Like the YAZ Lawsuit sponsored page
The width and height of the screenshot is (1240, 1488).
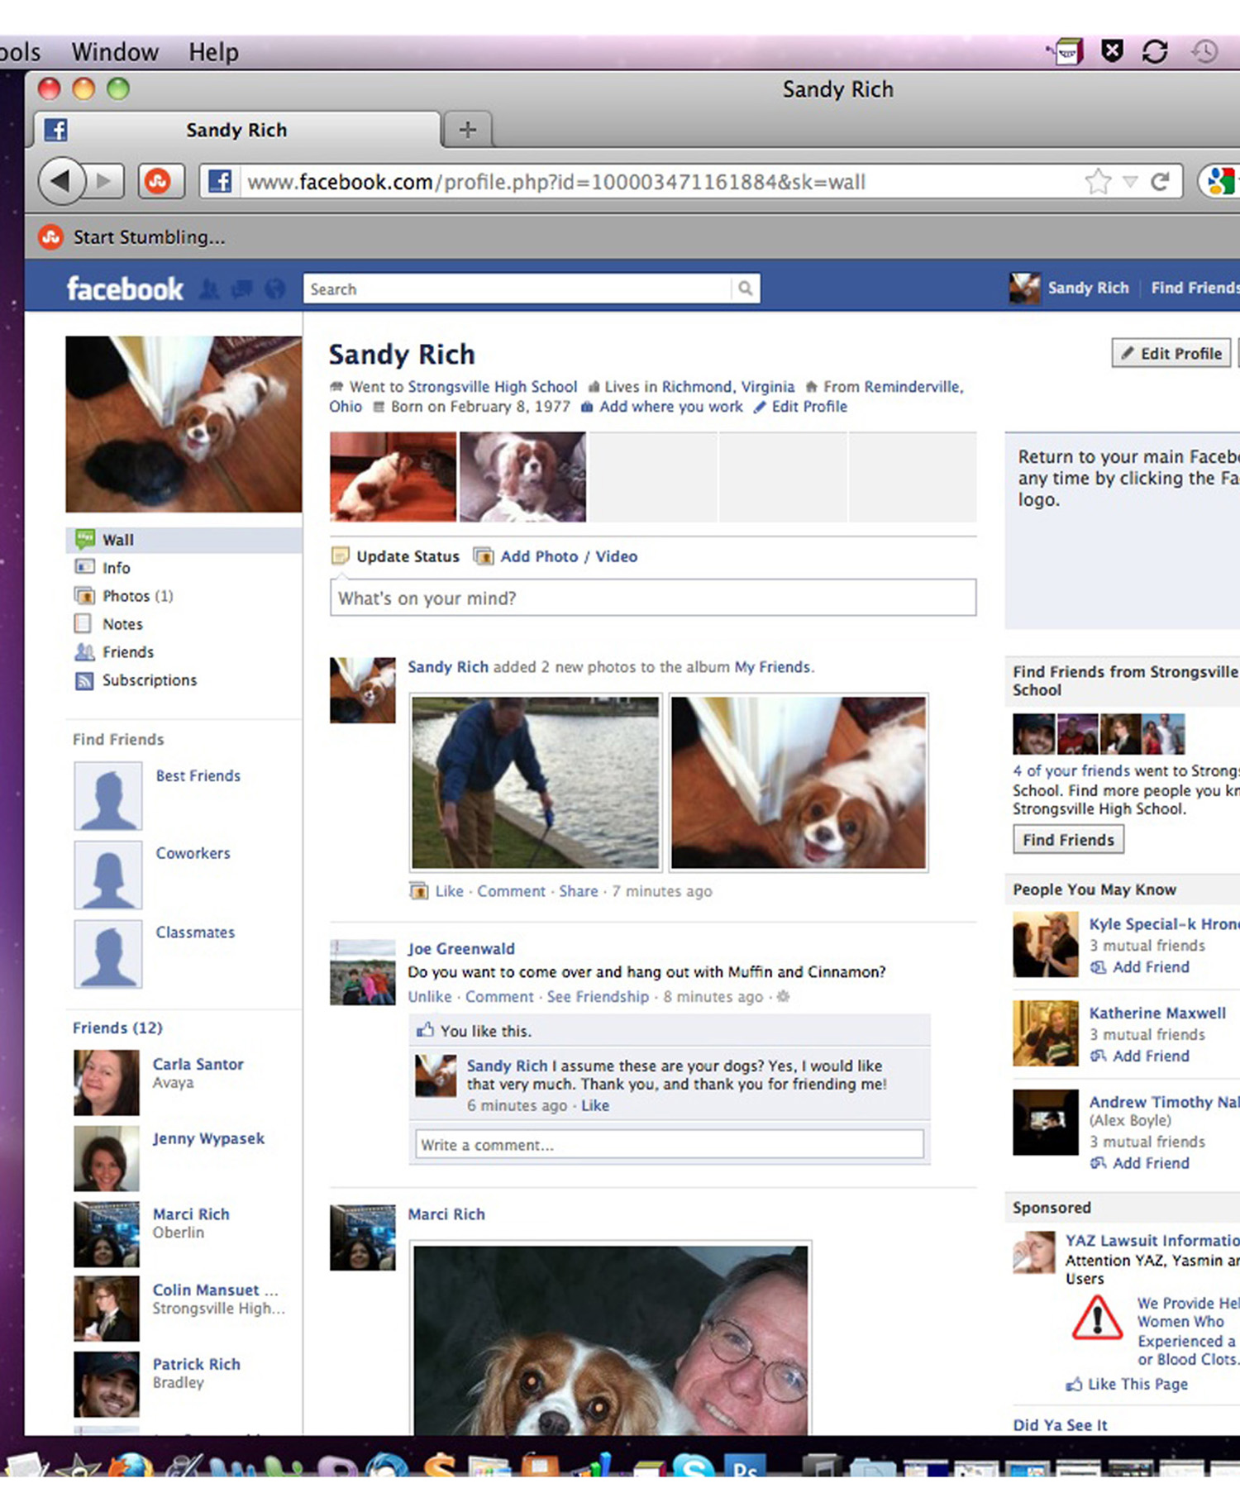[1137, 1384]
